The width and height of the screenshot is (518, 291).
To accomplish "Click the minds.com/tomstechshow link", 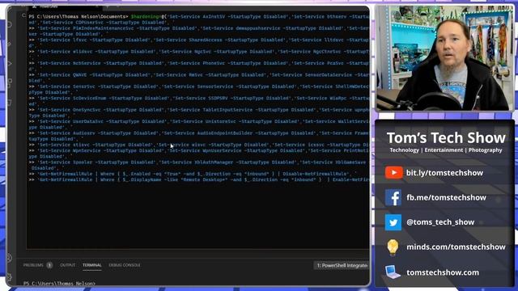I will 456,247.
